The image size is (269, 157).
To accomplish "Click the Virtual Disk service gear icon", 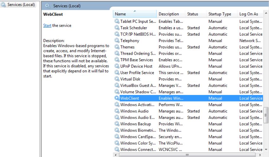I will 117,79.
